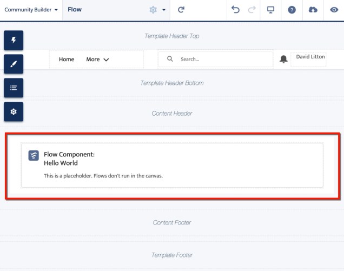The image size is (344, 271).
Task: Toggle Preview with the eye icon
Action: tap(334, 10)
